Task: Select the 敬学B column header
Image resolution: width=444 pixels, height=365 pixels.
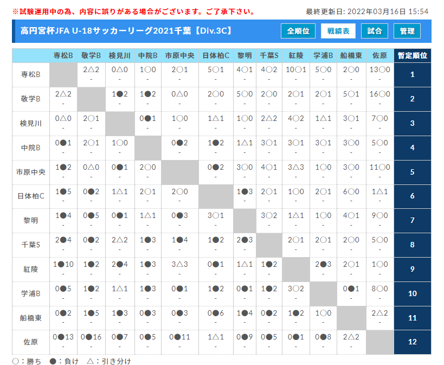Action: click(x=91, y=55)
